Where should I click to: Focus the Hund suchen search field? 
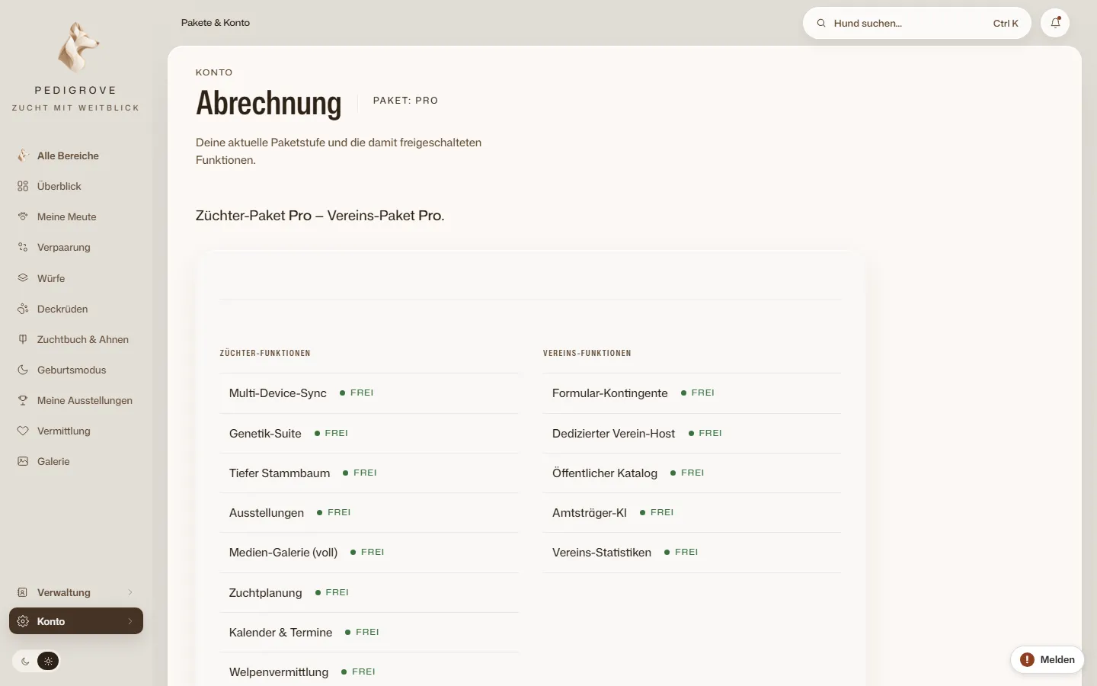tap(917, 23)
